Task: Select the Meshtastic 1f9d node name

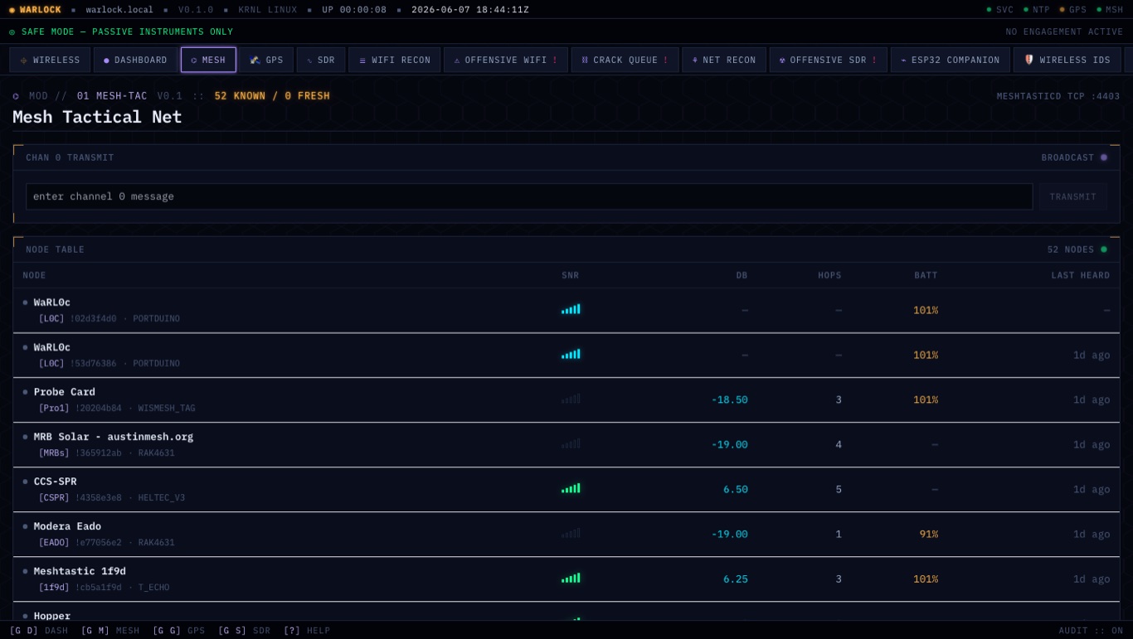Action: [x=80, y=571]
